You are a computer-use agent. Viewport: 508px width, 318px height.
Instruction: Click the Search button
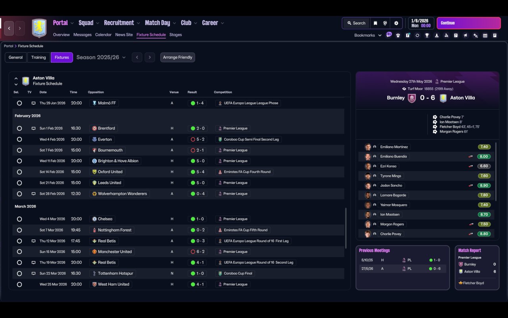coord(356,23)
